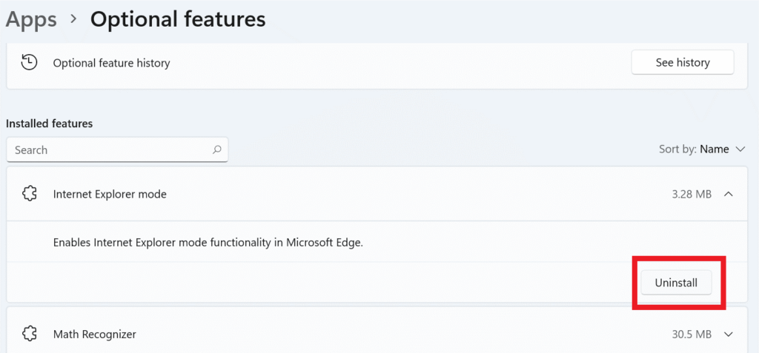Click the Optional features page heading

click(x=178, y=19)
